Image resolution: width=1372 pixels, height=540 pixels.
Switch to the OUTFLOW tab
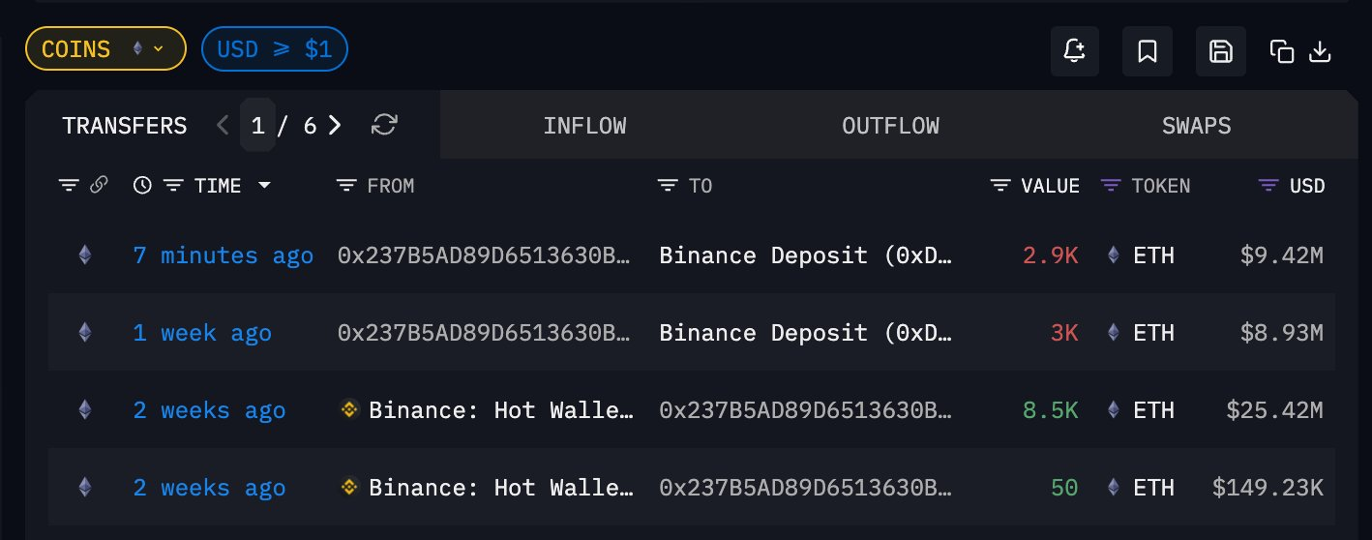(890, 126)
